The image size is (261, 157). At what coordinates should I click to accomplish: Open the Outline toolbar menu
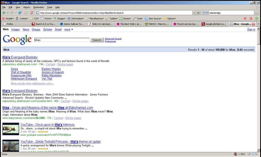[112, 19]
